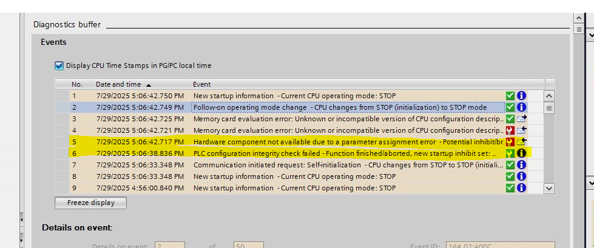This screenshot has height=248, width=594.
Task: Click green wrench icon in row 6
Action: [x=510, y=153]
